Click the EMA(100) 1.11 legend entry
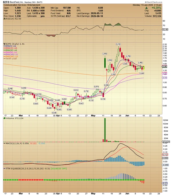The width and height of the screenshot is (171, 195). pos(11,54)
